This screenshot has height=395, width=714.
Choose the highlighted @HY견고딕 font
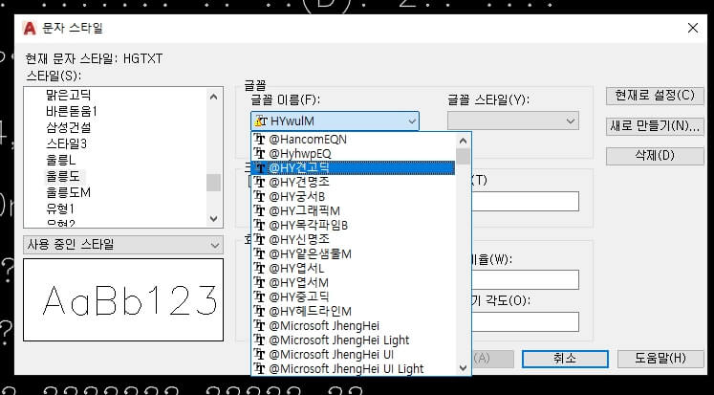[x=354, y=167]
